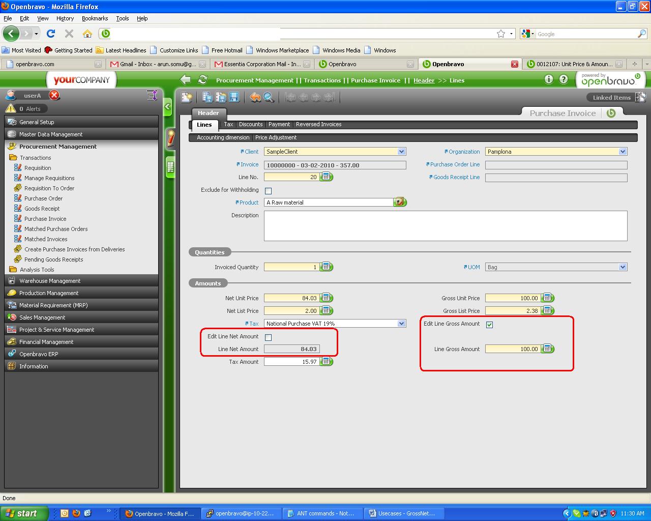The width and height of the screenshot is (651, 521).
Task: Switch to edit form view pencil icon
Action: (x=171, y=137)
